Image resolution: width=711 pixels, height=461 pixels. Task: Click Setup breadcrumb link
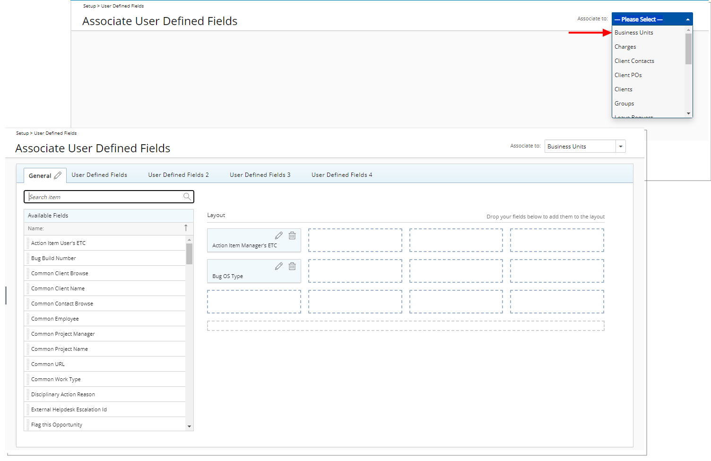pos(22,133)
